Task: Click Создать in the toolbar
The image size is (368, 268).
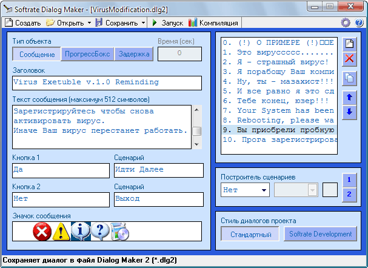Action: (x=23, y=22)
